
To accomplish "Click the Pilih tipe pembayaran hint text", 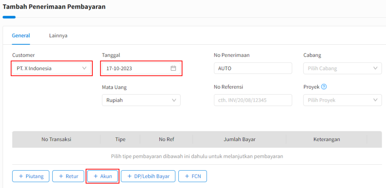I will point(197,156).
